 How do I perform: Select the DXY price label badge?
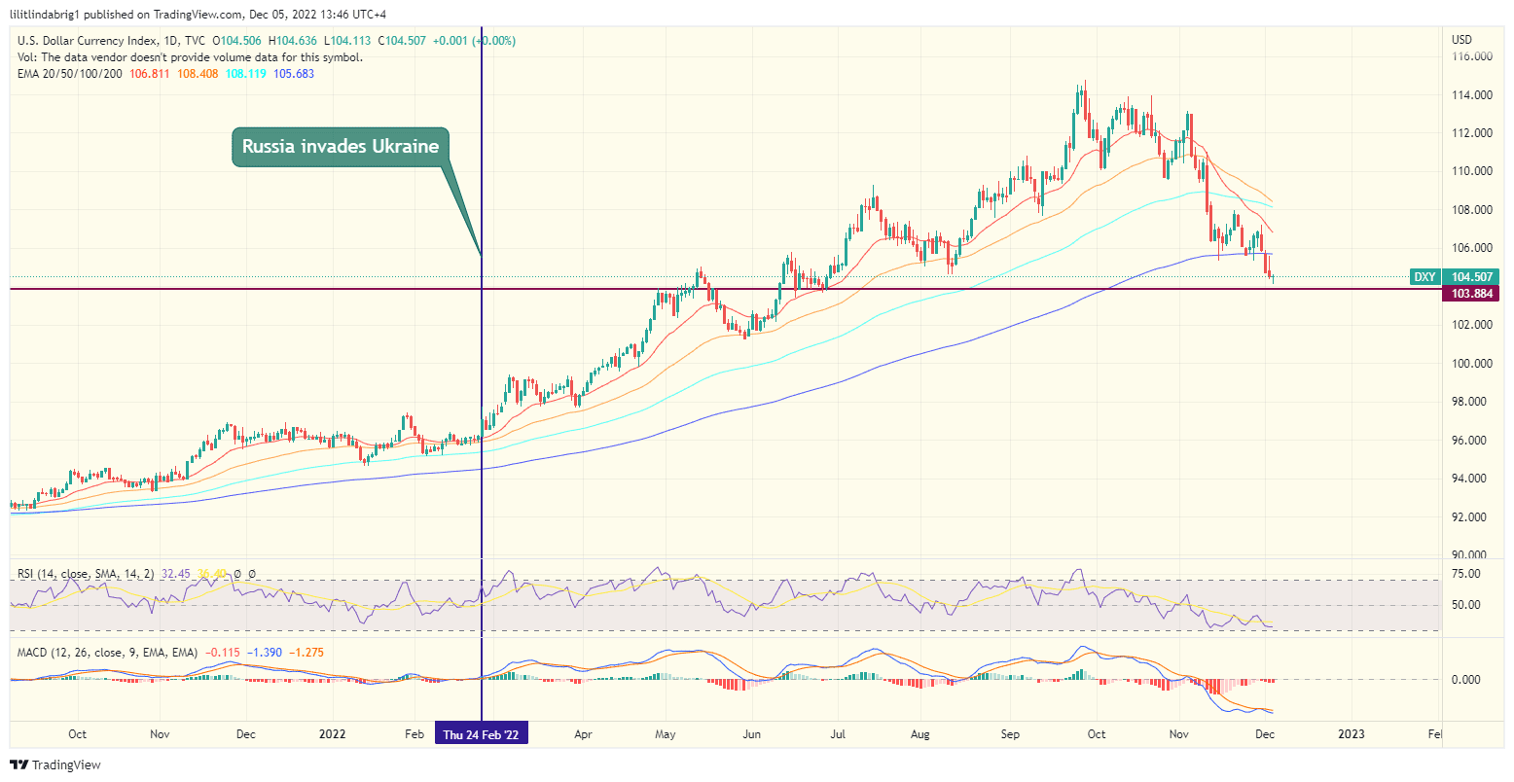point(1424,277)
